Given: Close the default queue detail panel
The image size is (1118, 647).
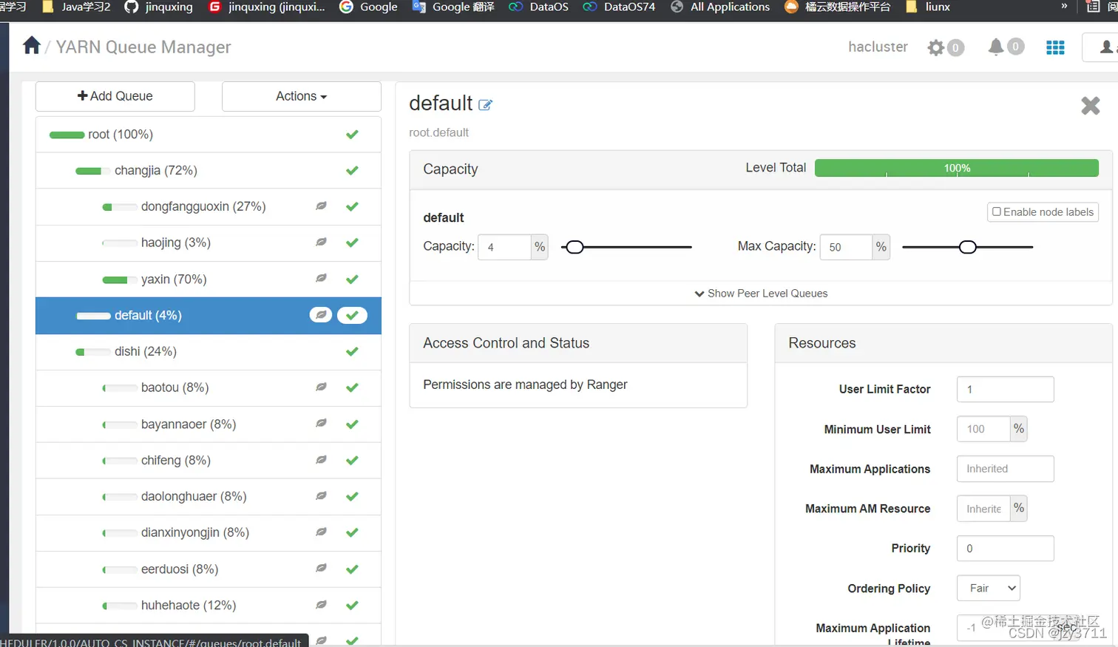Looking at the screenshot, I should (x=1091, y=106).
